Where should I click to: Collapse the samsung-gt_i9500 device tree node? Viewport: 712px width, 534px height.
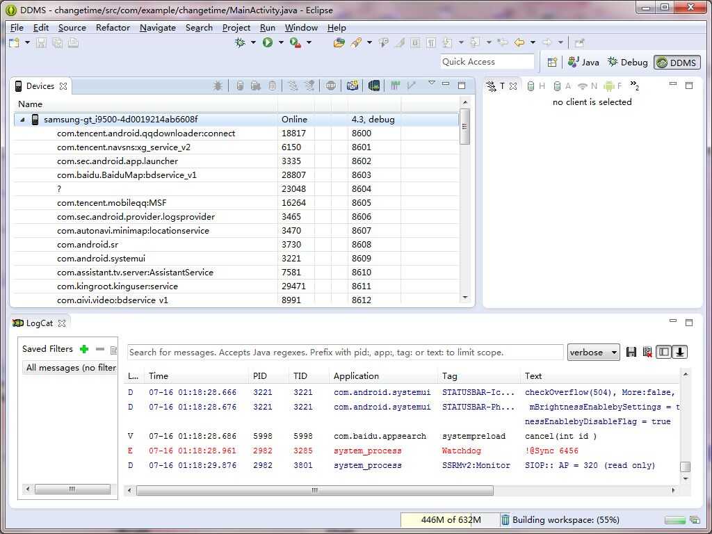[22, 120]
